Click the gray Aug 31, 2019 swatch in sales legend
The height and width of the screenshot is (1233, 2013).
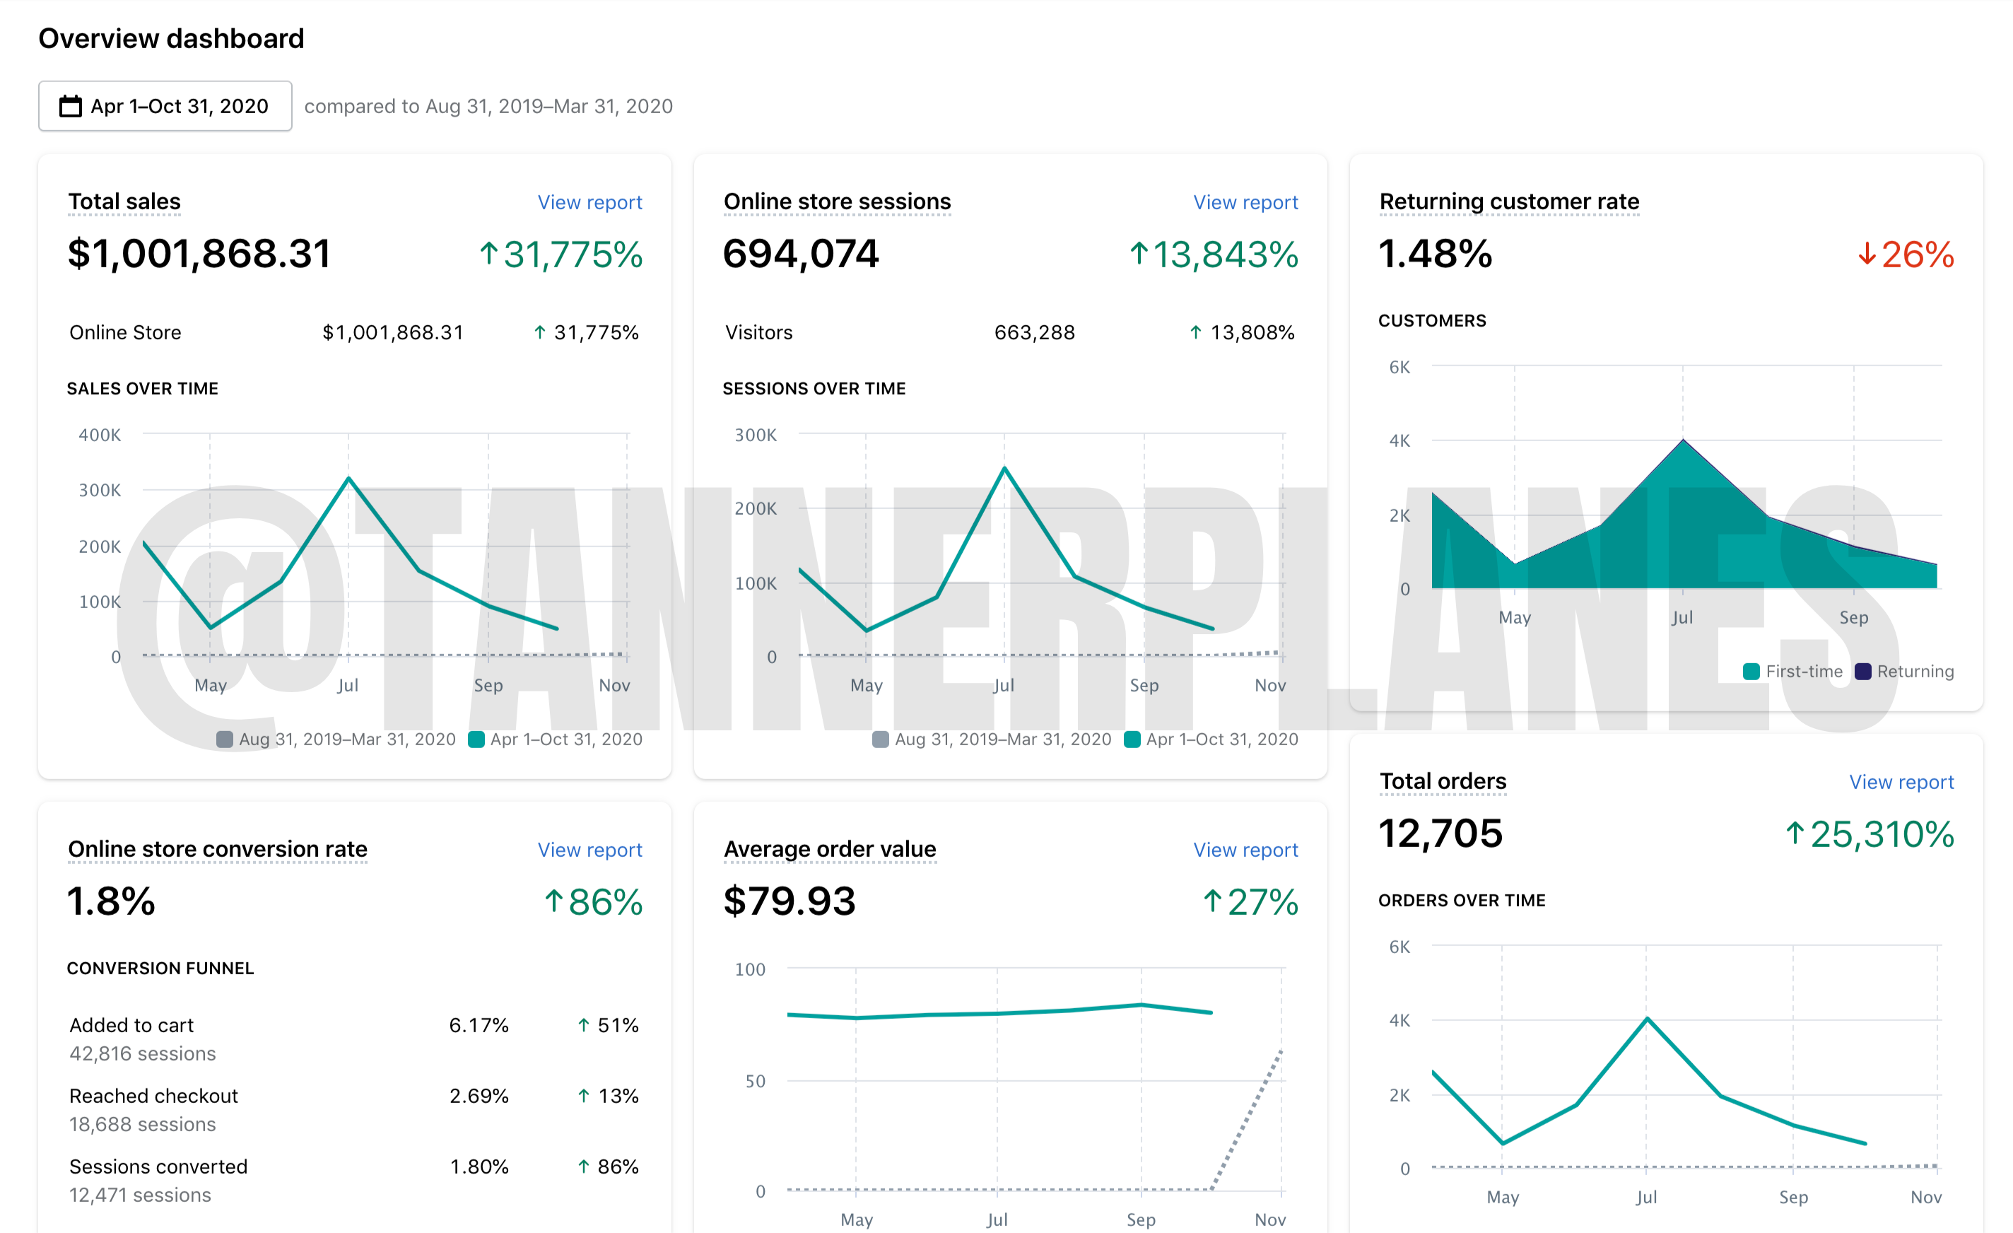pos(225,740)
